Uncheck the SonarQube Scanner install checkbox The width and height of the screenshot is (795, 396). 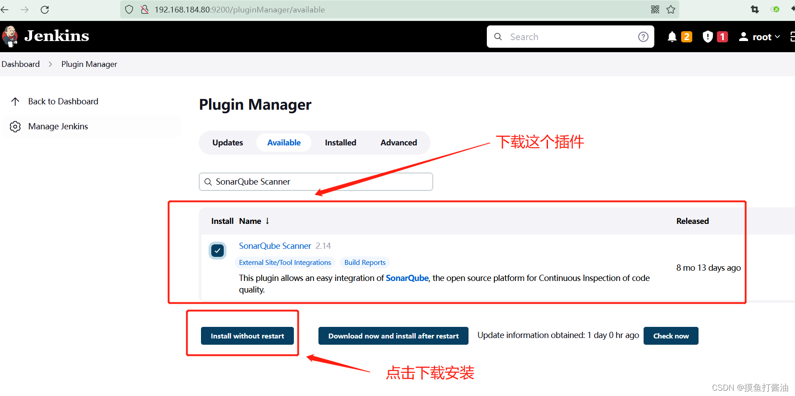tap(218, 251)
